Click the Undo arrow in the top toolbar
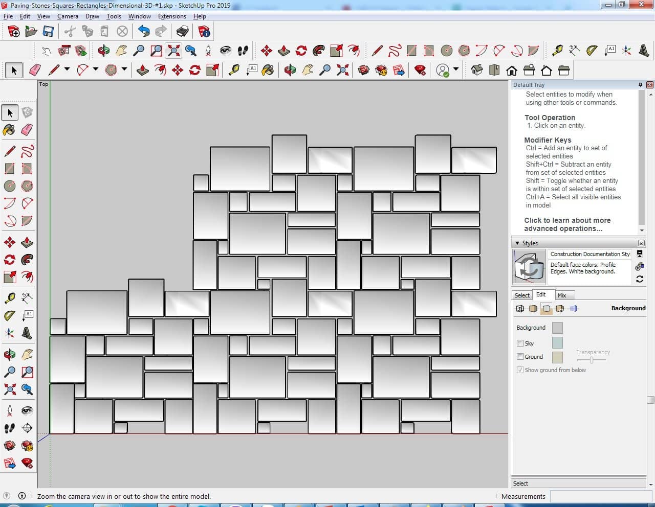655x507 pixels. (144, 32)
